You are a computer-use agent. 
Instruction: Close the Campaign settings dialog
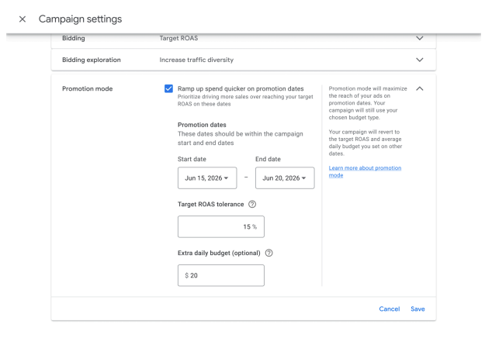[x=23, y=19]
